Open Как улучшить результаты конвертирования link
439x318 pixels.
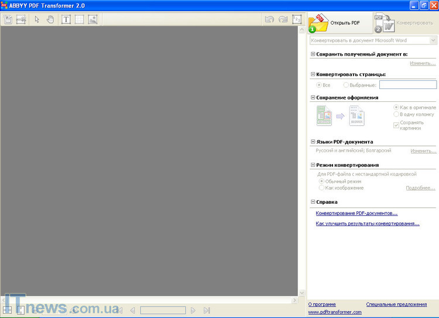tap(368, 224)
